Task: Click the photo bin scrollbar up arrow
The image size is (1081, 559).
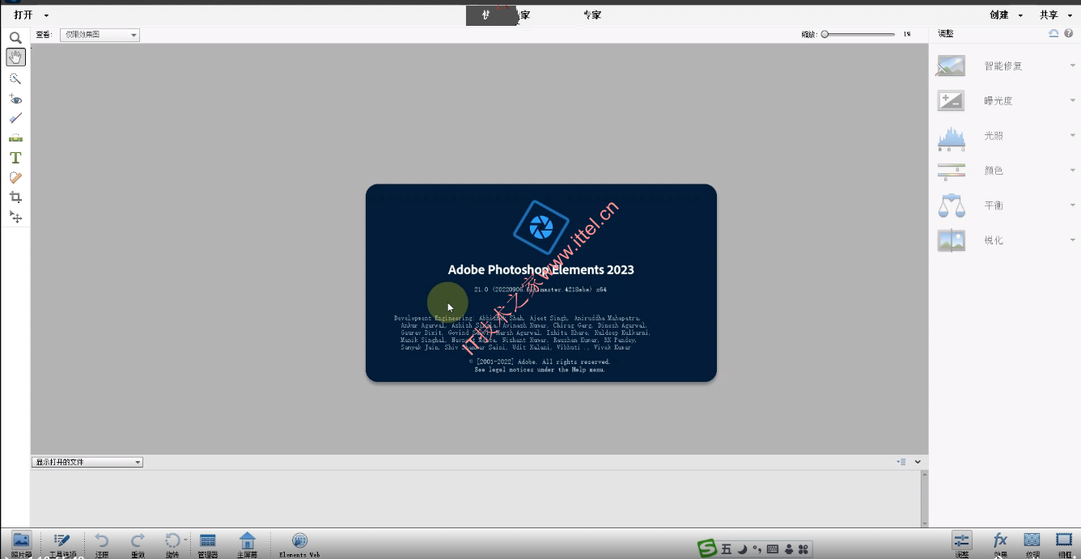Action: 924,476
